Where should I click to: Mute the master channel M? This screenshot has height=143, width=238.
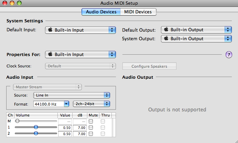(91, 121)
